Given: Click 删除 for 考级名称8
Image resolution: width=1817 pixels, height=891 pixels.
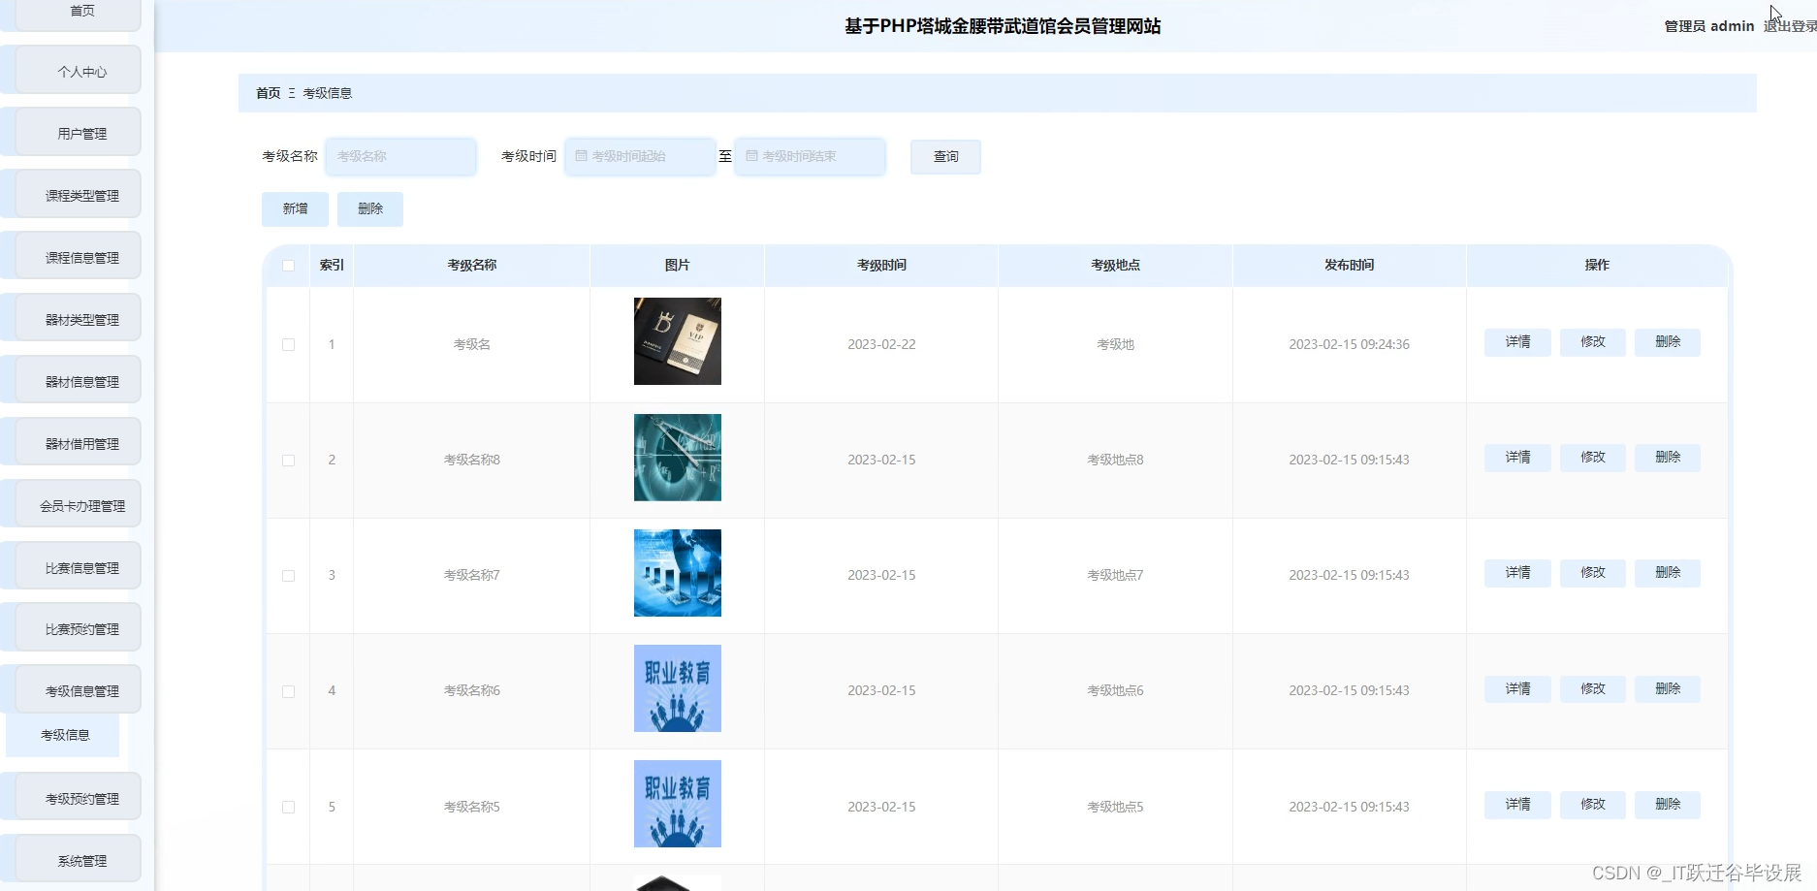Looking at the screenshot, I should (1668, 458).
